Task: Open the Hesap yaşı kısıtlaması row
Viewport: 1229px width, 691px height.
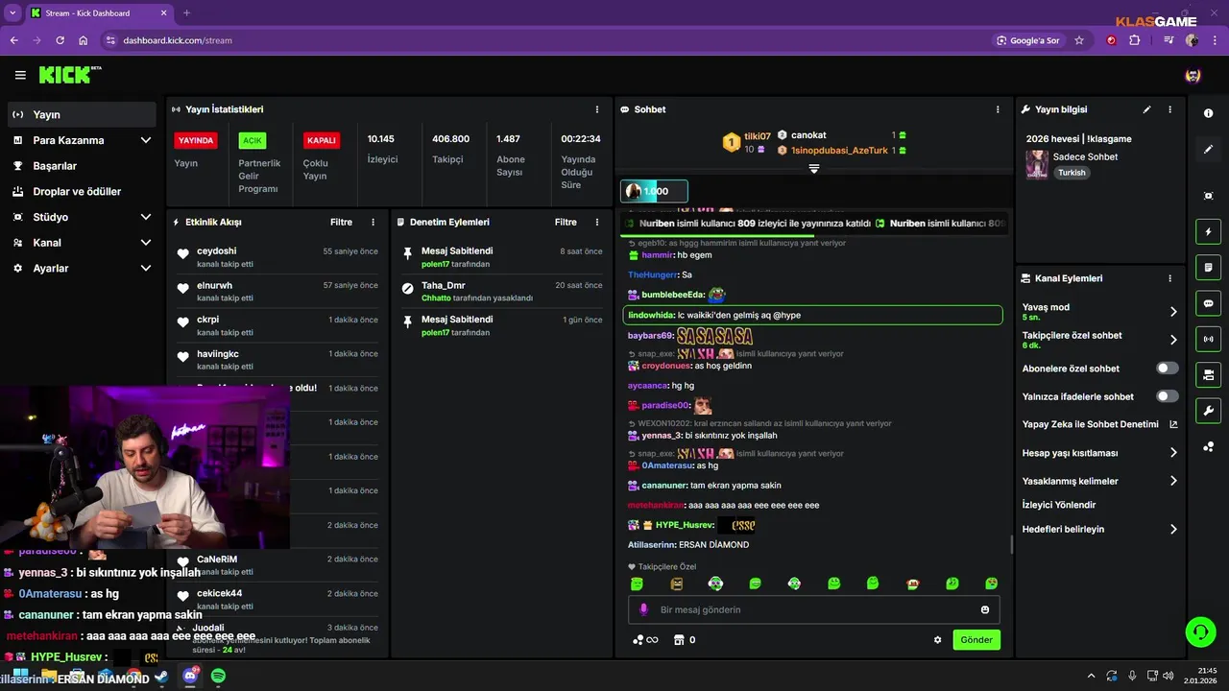Action: 1099,453
